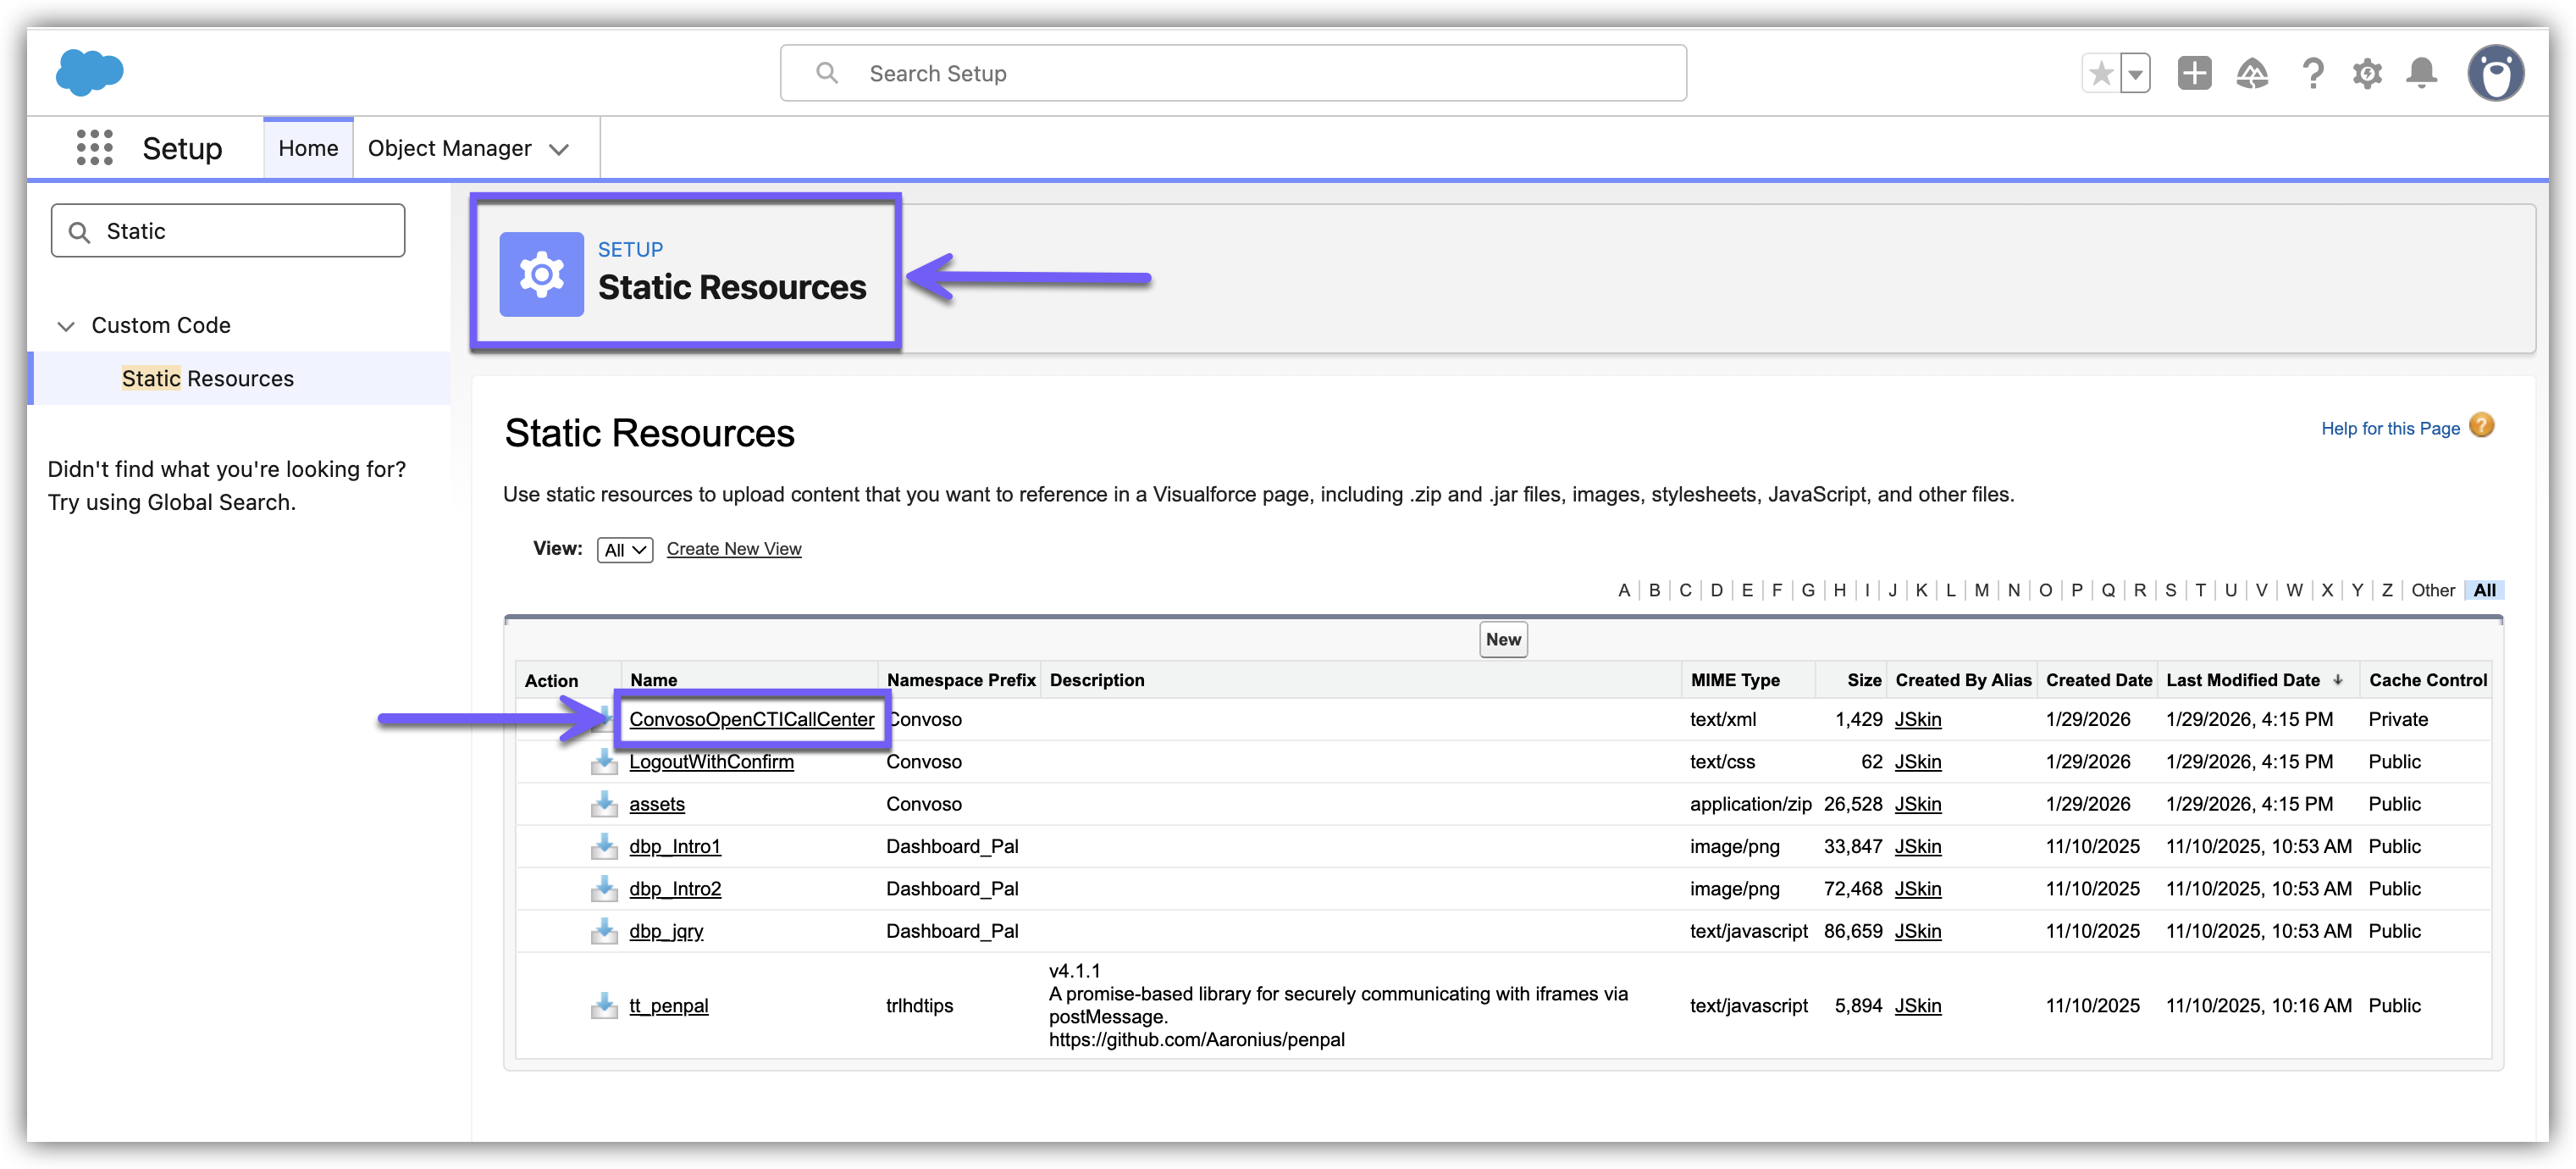Open the View All dropdown

click(625, 550)
